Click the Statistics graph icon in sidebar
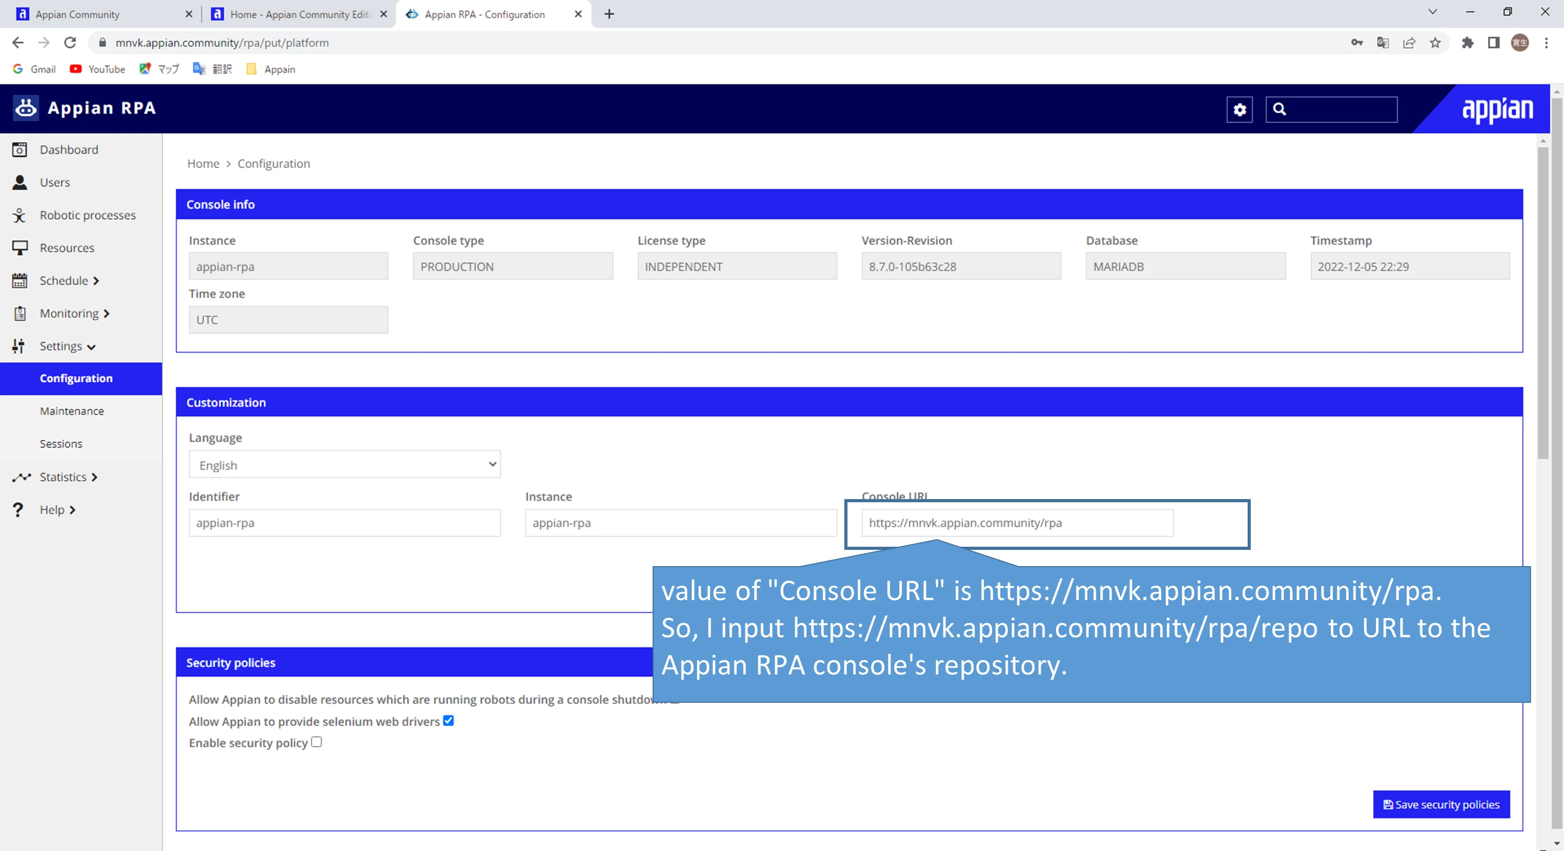1564x851 pixels. (x=21, y=477)
